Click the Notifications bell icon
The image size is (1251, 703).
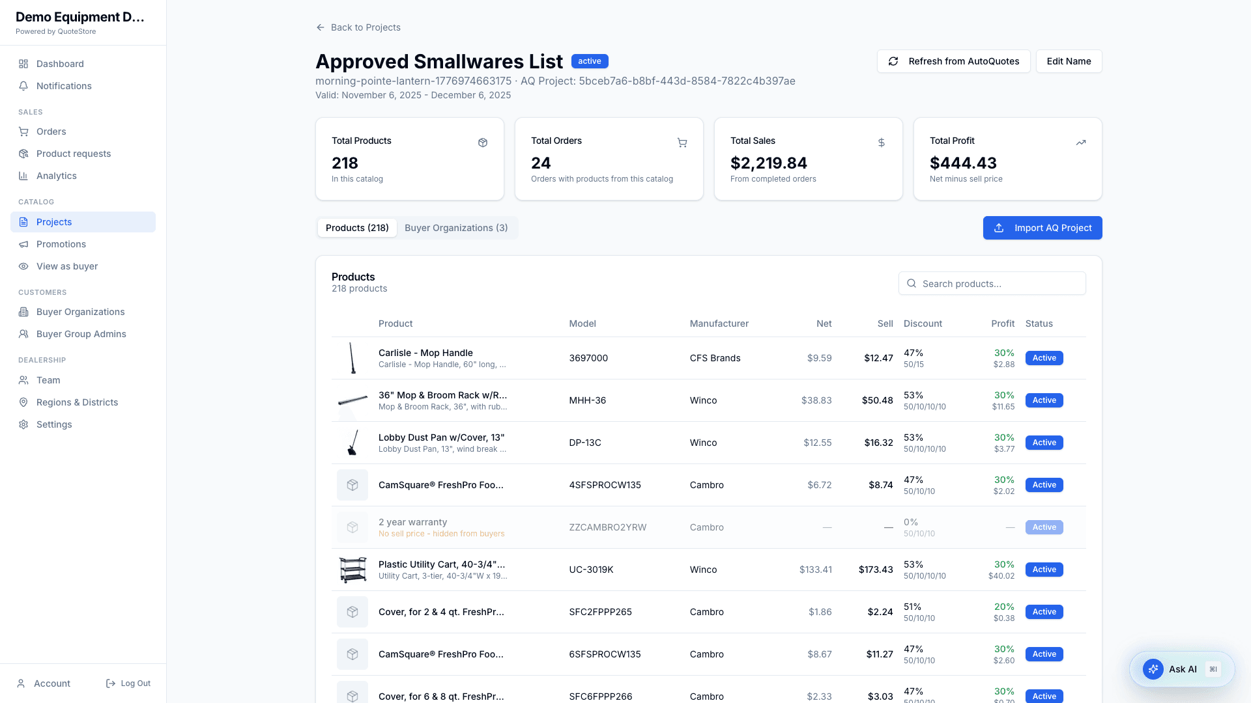23,86
